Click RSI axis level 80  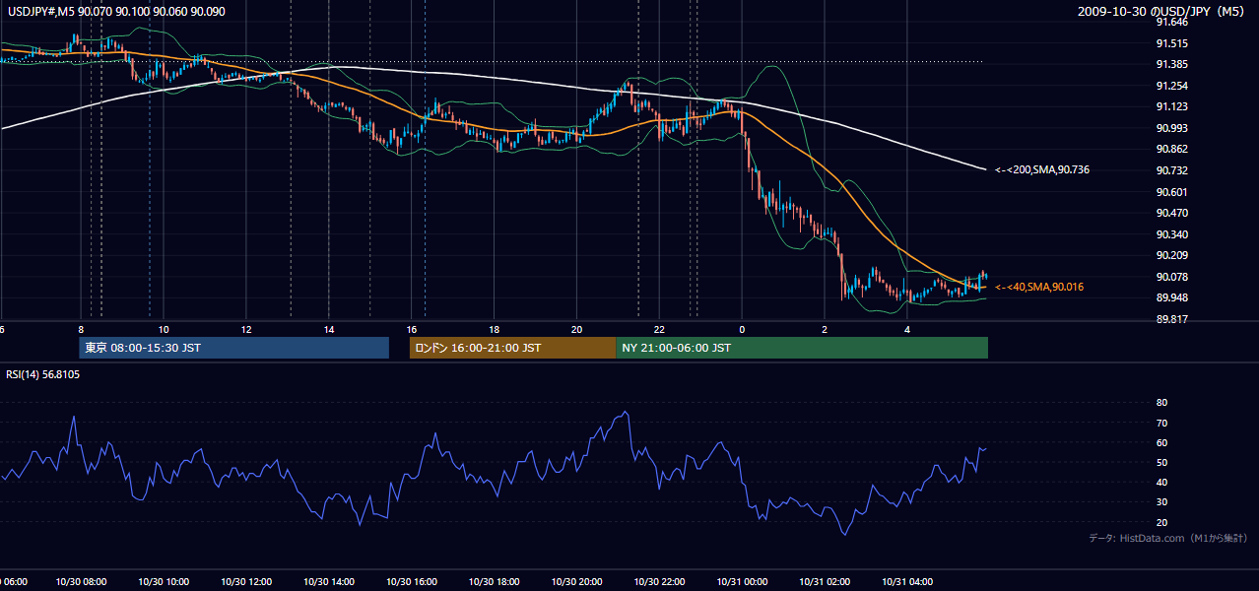1161,403
